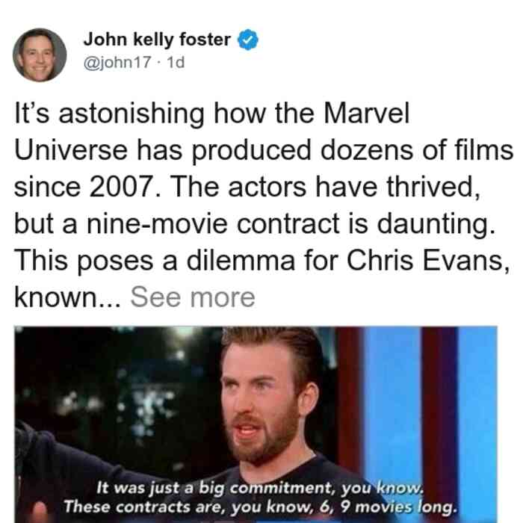Image resolution: width=523 pixels, height=523 pixels.
Task: Click the truncated word "known..."
Action: 67,297
